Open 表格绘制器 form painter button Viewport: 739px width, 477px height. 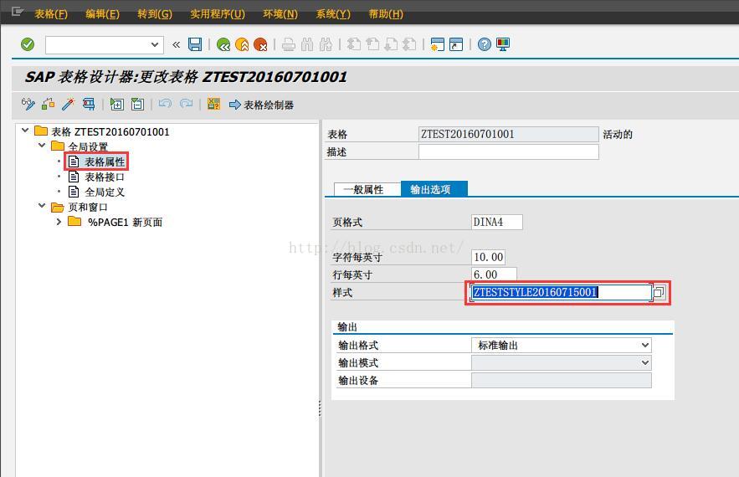click(x=262, y=105)
